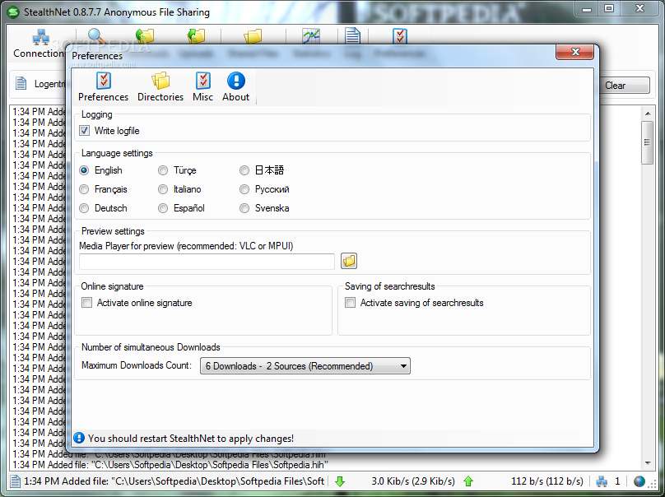Click the log scrollbar thumb
The width and height of the screenshot is (665, 497).
tap(647, 142)
